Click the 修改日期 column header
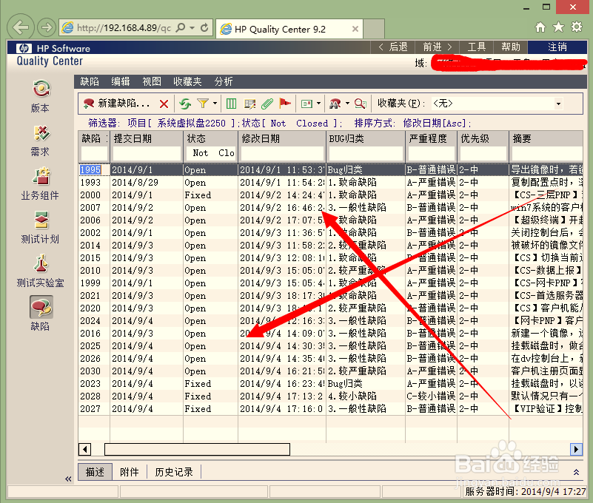The image size is (593, 503). tap(282, 138)
